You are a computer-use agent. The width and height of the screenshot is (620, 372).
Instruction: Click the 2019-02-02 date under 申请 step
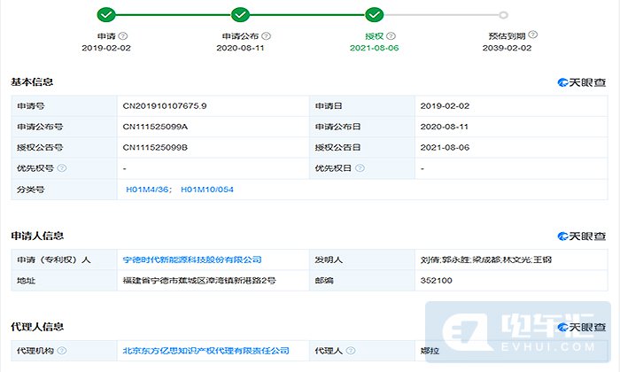[106, 48]
